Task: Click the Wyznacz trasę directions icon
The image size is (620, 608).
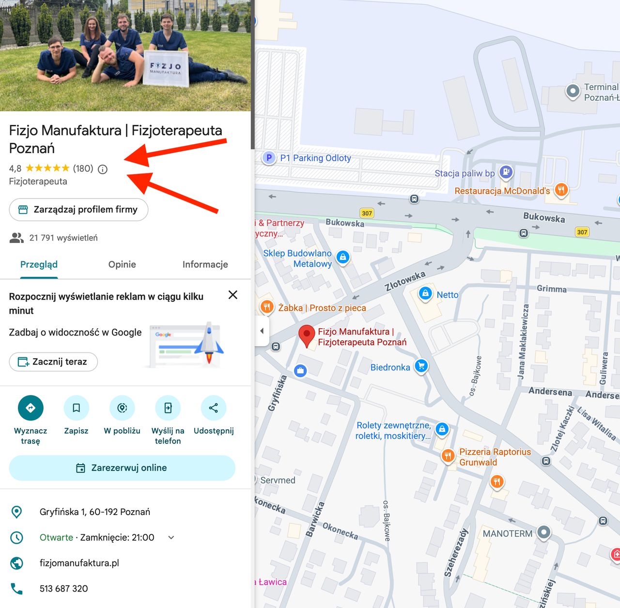Action: pos(31,408)
